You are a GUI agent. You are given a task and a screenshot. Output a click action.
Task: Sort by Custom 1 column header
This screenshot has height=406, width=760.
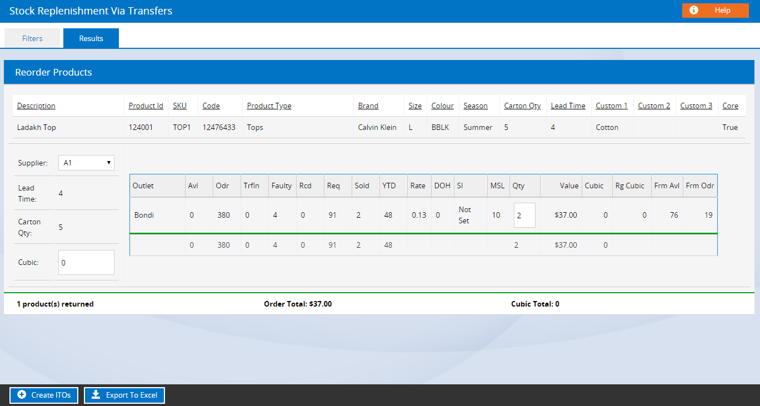pyautogui.click(x=612, y=106)
